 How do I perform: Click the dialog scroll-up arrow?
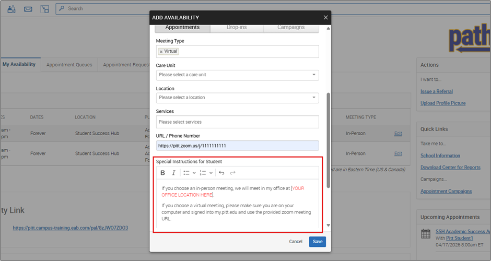328,29
